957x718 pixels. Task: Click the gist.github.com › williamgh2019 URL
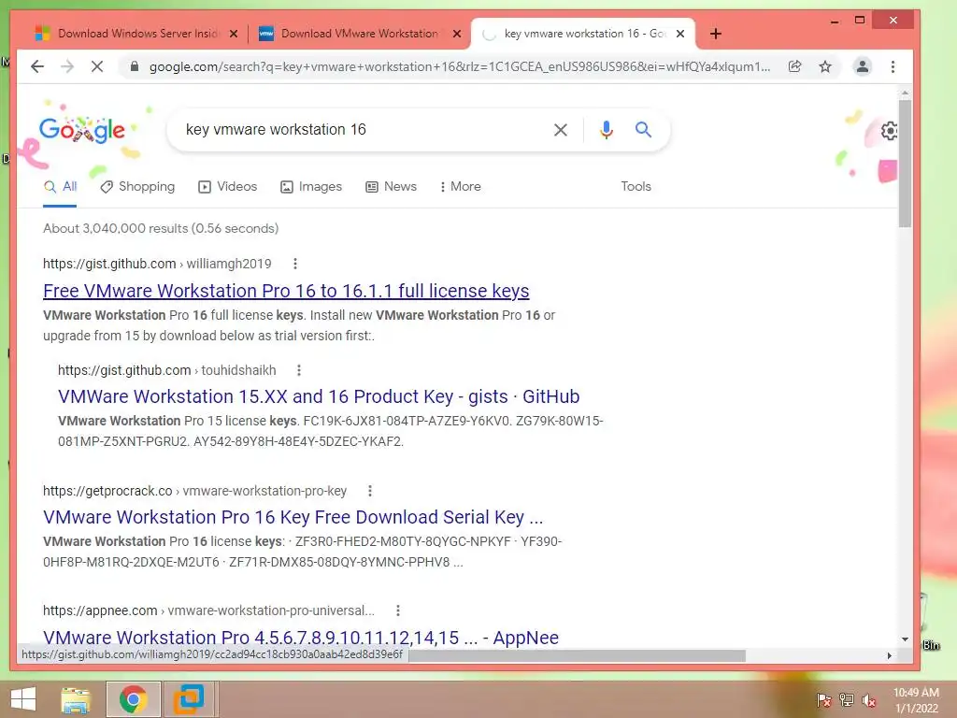pos(157,264)
